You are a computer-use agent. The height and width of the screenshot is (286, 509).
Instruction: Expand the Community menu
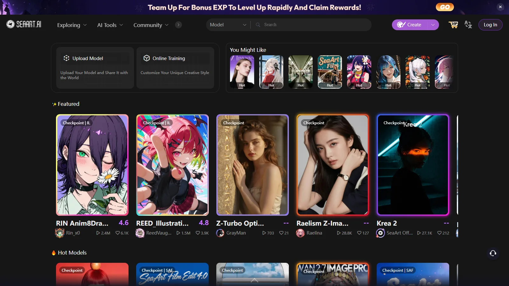[x=151, y=25]
